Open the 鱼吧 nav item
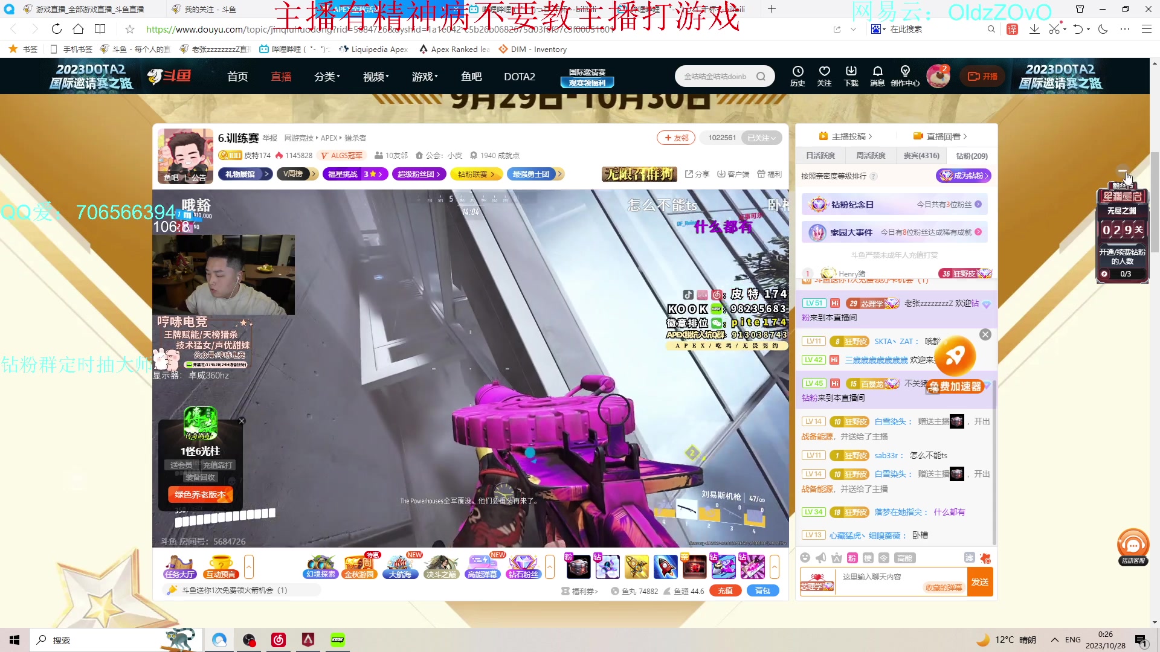The width and height of the screenshot is (1160, 652). pos(471,77)
